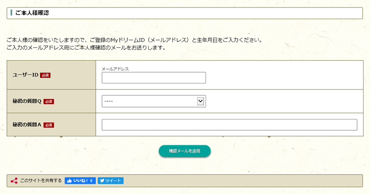Share via the ツイート button
The image size is (370, 194).
coord(110,181)
